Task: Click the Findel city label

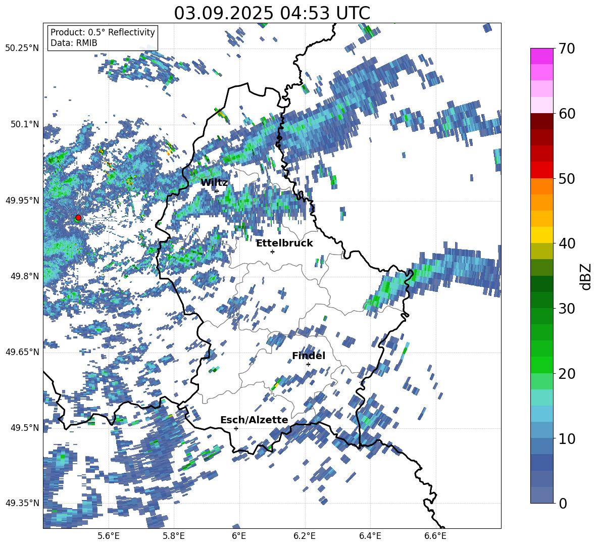Action: tap(309, 356)
